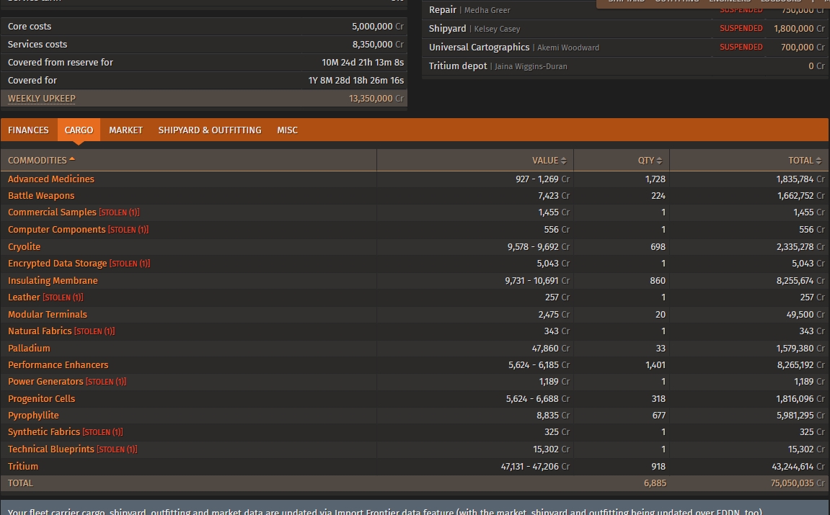Click Shipyard SUSPENDED status
Screen dimensions: 830x515
pyautogui.click(x=741, y=29)
